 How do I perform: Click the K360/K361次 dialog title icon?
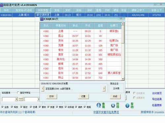coord(42,19)
